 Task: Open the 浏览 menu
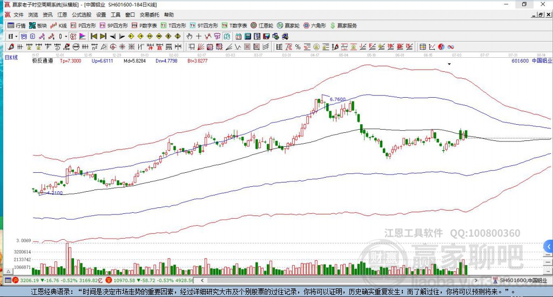point(33,15)
